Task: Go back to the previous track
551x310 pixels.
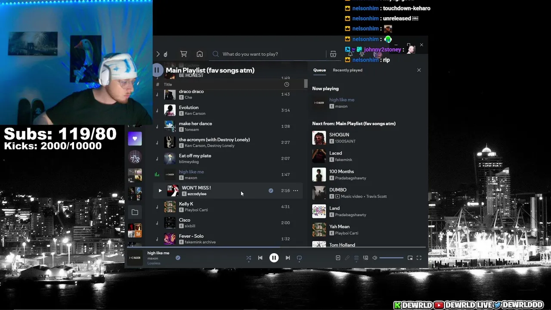Action: point(260,258)
